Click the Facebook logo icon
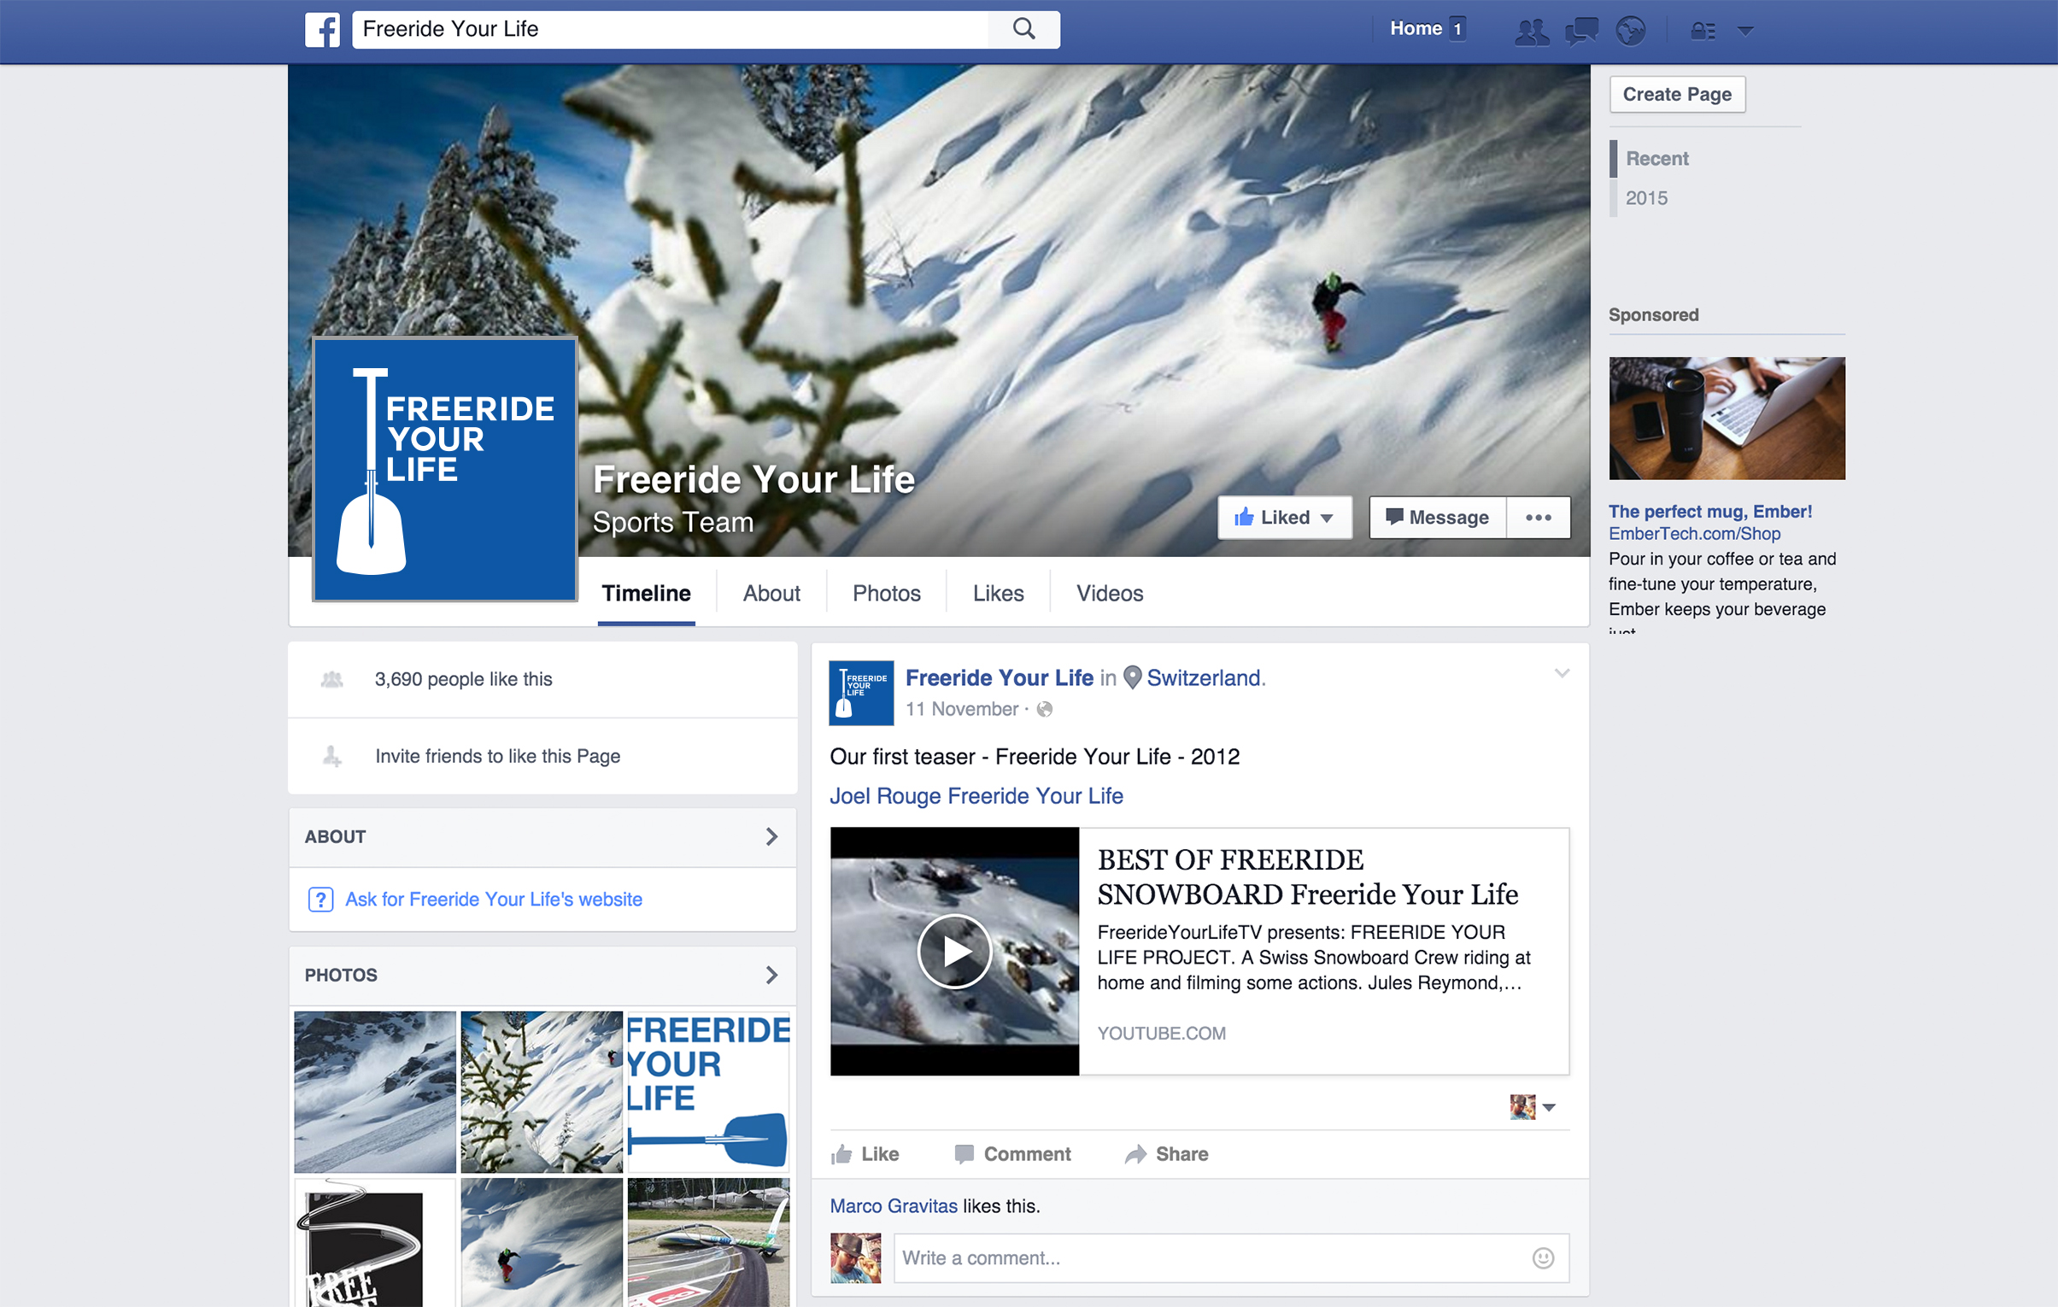2058x1307 pixels. coord(322,30)
